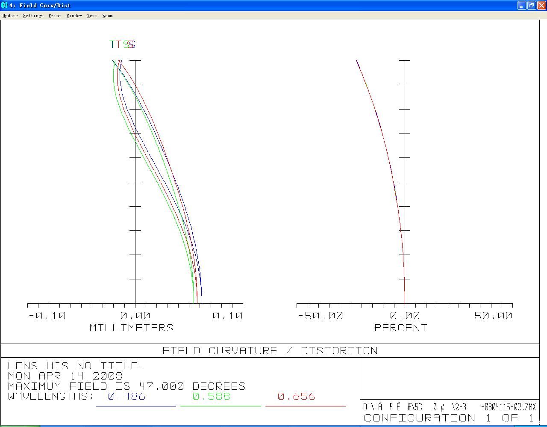Click the PERCENT axis label
Image resolution: width=547 pixels, height=427 pixels.
click(401, 328)
